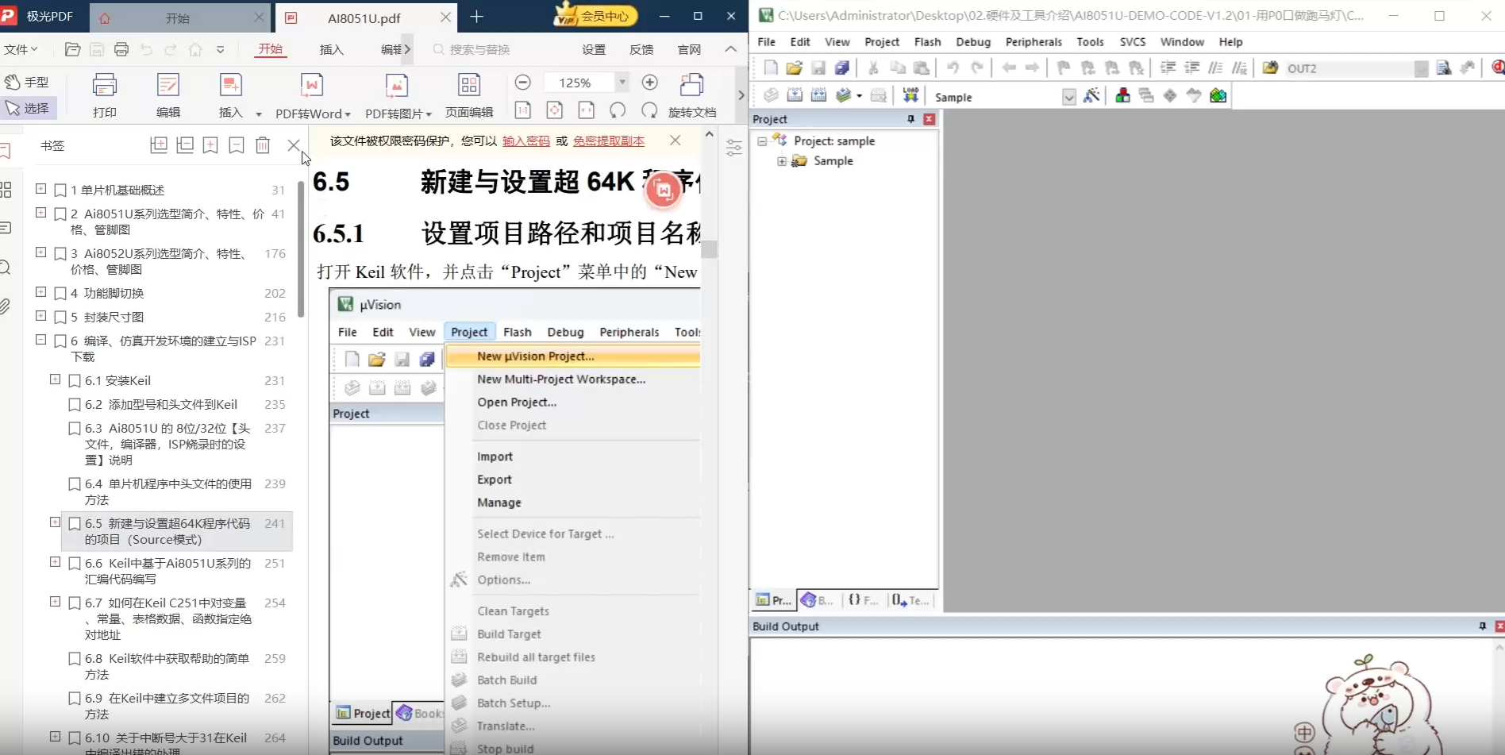Open the Keil Peripherals menu
The image size is (1505, 755).
click(x=1033, y=42)
